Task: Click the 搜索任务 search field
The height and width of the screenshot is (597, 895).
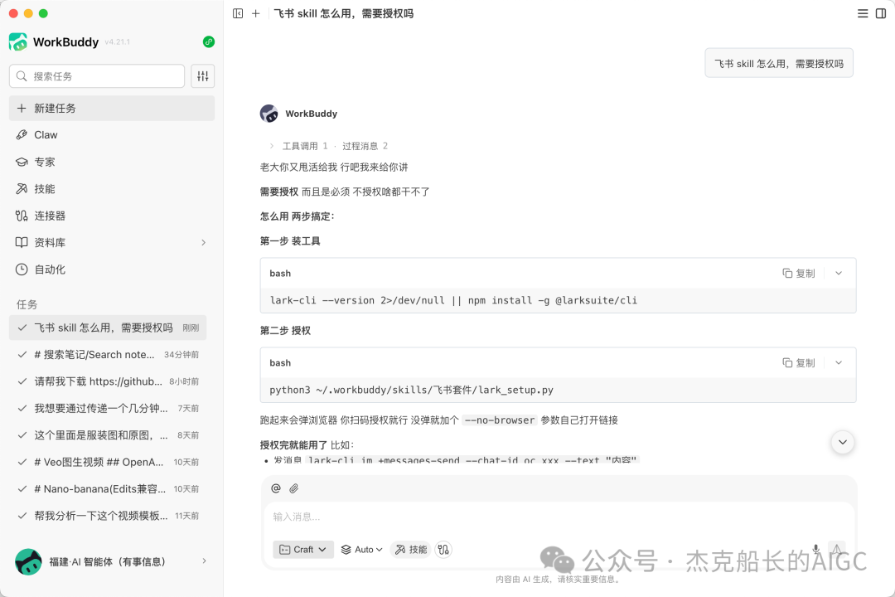Action: click(x=97, y=76)
